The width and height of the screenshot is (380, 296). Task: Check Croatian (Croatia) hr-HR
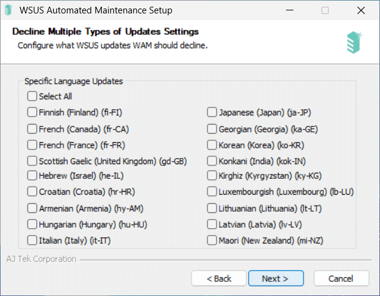(x=32, y=192)
